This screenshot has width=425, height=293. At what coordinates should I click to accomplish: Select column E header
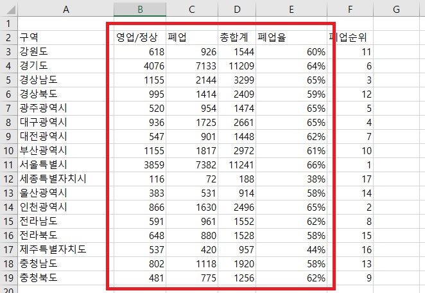(291, 9)
